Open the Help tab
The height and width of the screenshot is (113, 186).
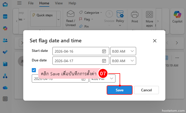coord(72,3)
